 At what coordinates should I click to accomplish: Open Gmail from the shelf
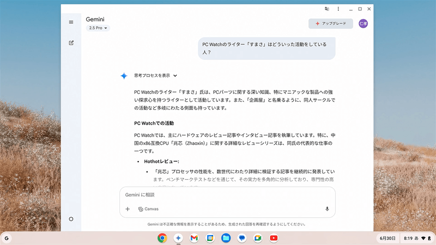click(194, 238)
